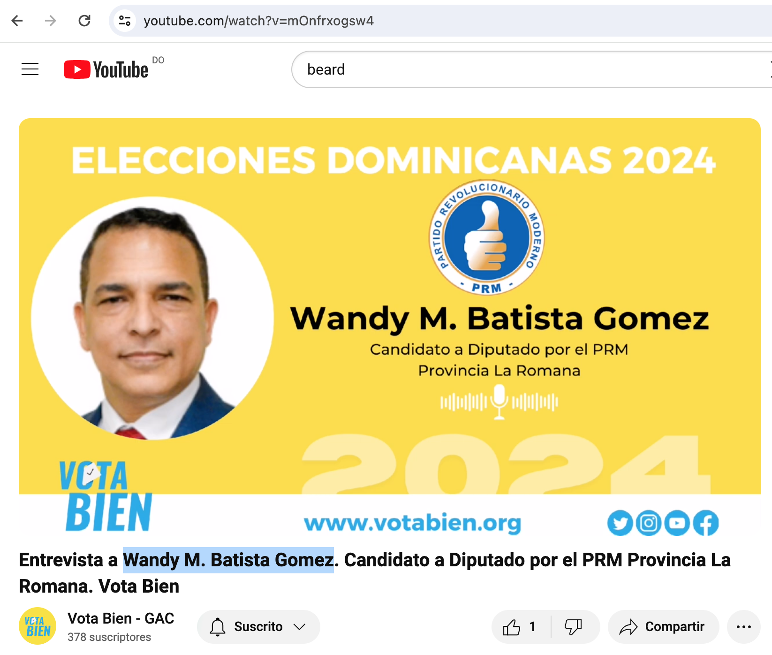Open the YouTube hamburger guide menu
The width and height of the screenshot is (772, 655).
30,69
